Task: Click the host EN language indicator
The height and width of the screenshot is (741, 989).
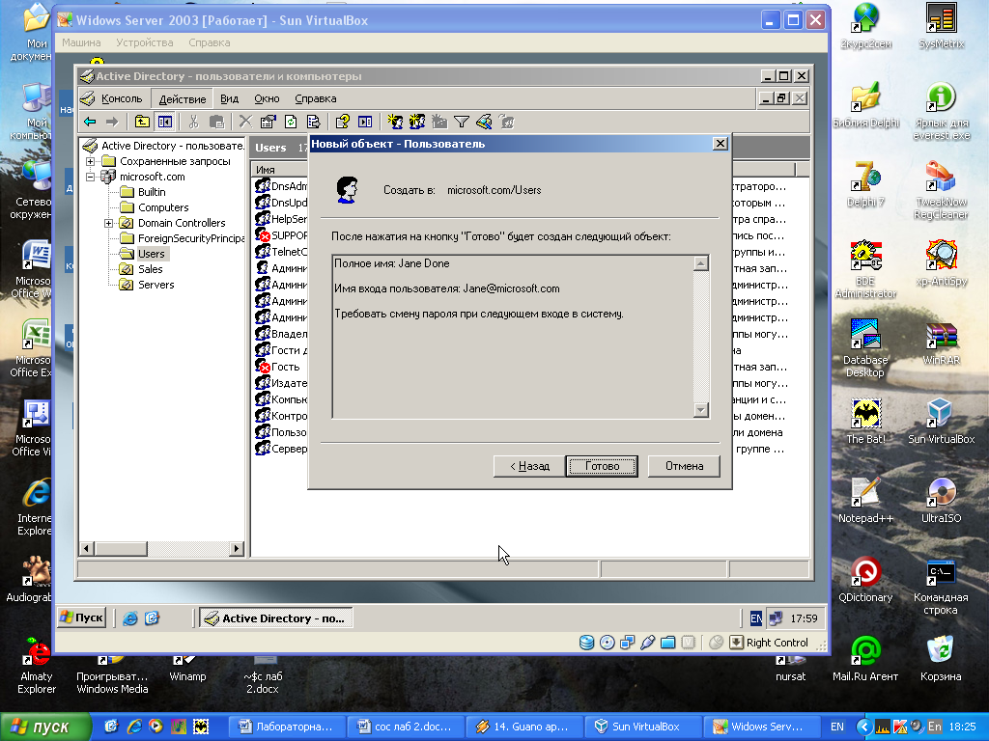Action: [x=837, y=727]
